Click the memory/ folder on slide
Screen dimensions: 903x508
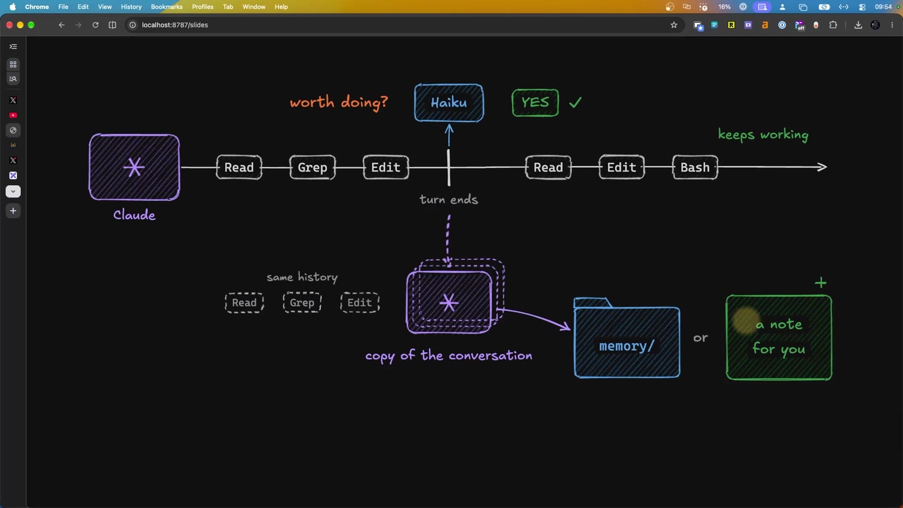(x=626, y=338)
